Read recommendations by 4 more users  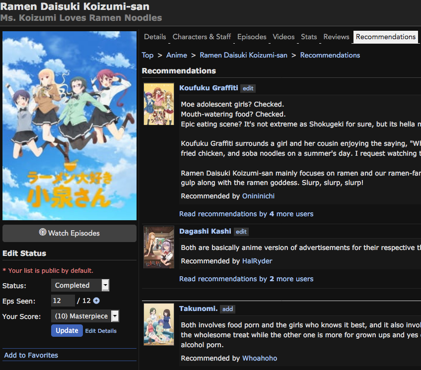[x=246, y=214]
